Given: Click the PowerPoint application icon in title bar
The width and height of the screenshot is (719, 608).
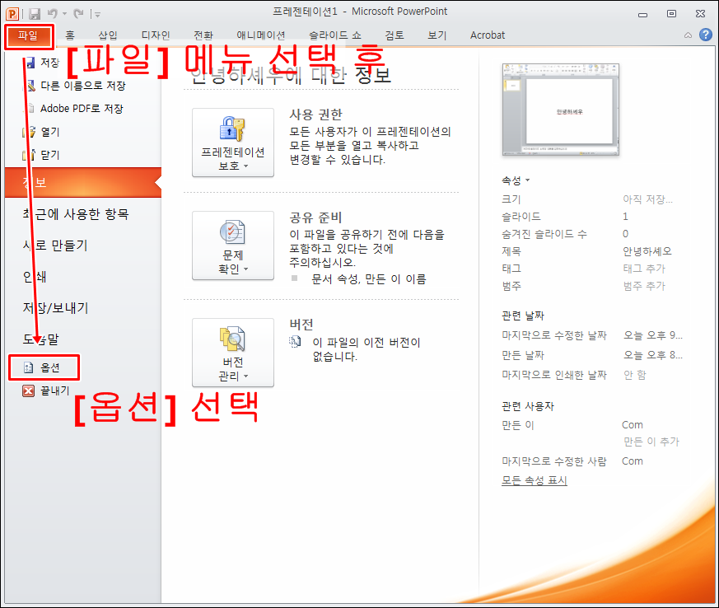Looking at the screenshot, I should click(x=12, y=14).
